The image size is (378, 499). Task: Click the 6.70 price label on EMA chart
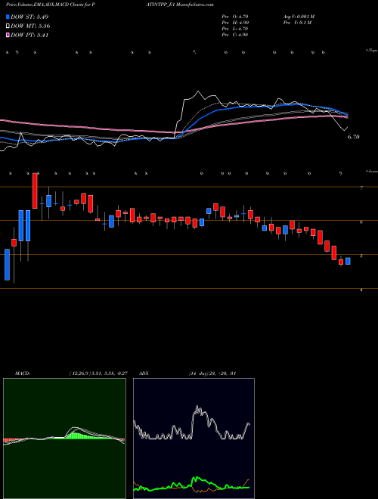click(353, 137)
